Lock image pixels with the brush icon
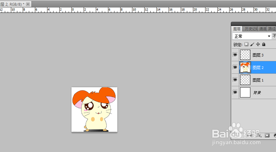 [252, 44]
